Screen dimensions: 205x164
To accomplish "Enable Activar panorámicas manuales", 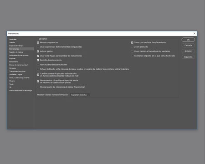I will point(38,65).
